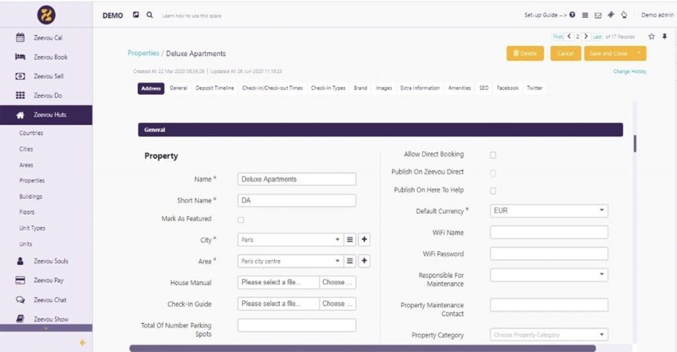Open the Images tab

click(x=384, y=88)
